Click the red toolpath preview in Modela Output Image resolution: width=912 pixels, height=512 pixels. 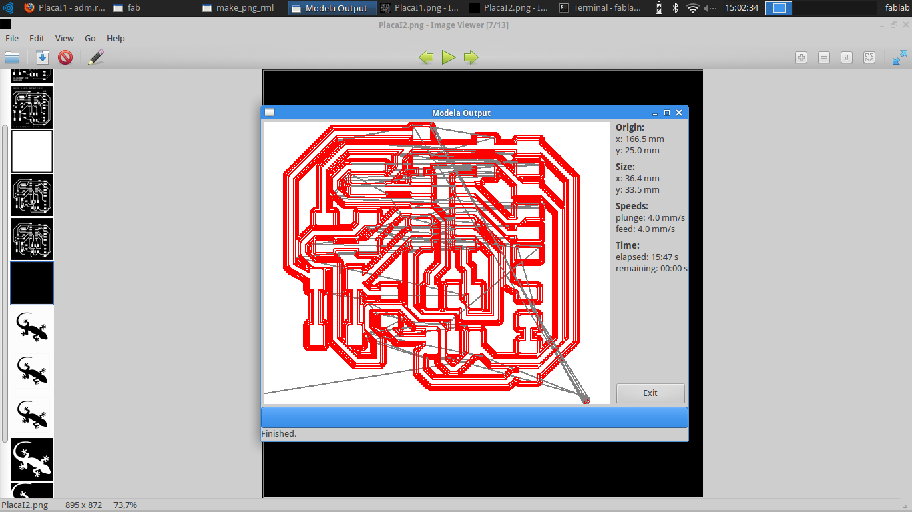[x=437, y=263]
